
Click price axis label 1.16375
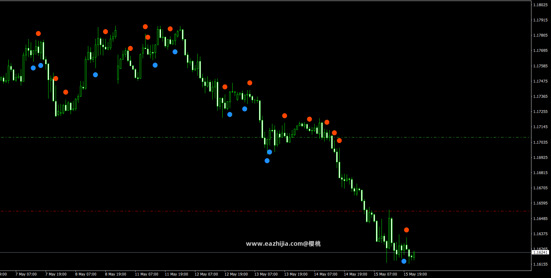pyautogui.click(x=540, y=234)
